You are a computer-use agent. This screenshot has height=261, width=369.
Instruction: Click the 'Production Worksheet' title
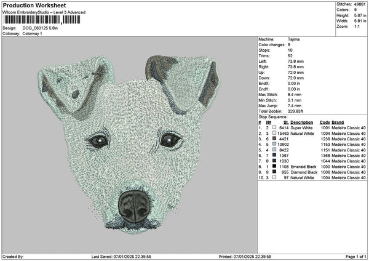34,6
